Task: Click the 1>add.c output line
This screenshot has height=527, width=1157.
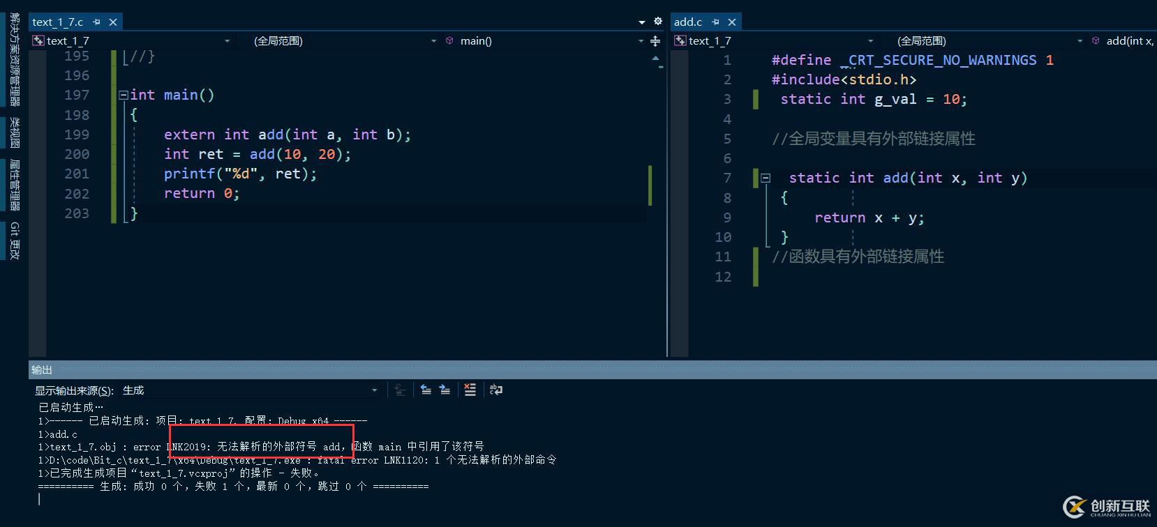Action: tap(58, 434)
